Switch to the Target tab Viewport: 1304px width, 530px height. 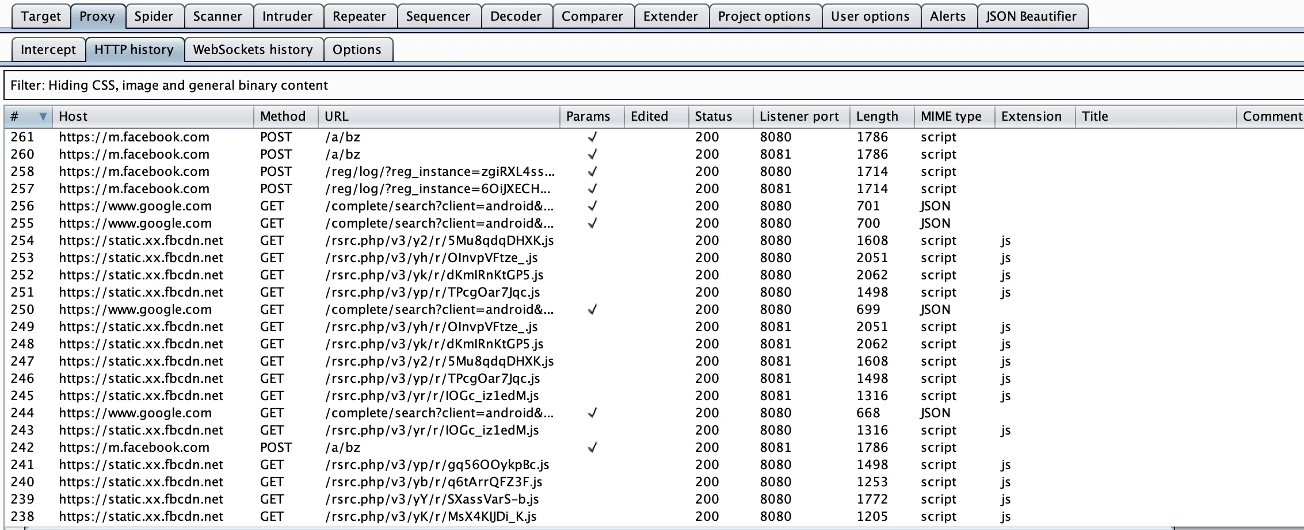(x=40, y=16)
